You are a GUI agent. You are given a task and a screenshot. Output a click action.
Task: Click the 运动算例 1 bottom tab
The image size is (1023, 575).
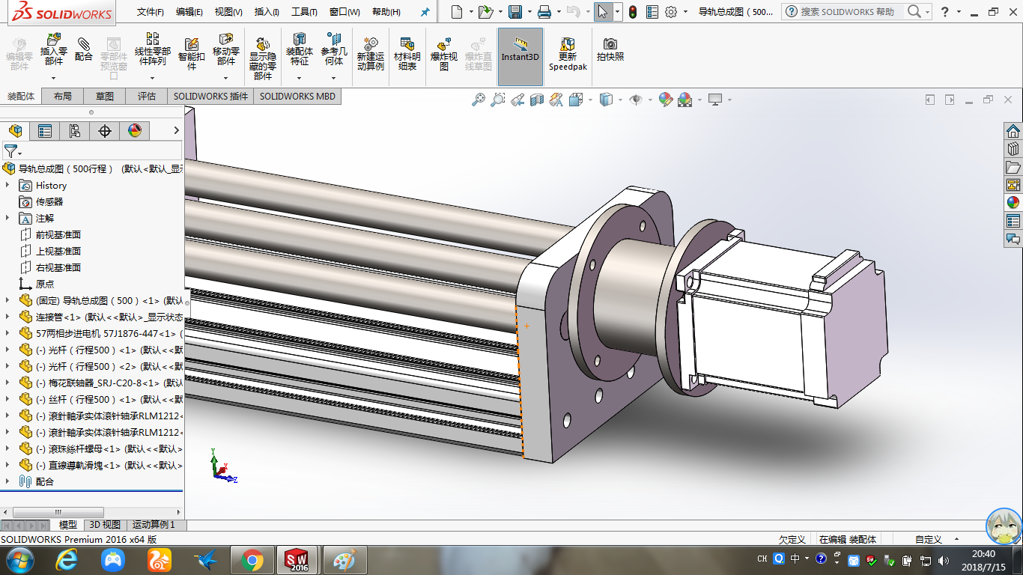point(154,525)
